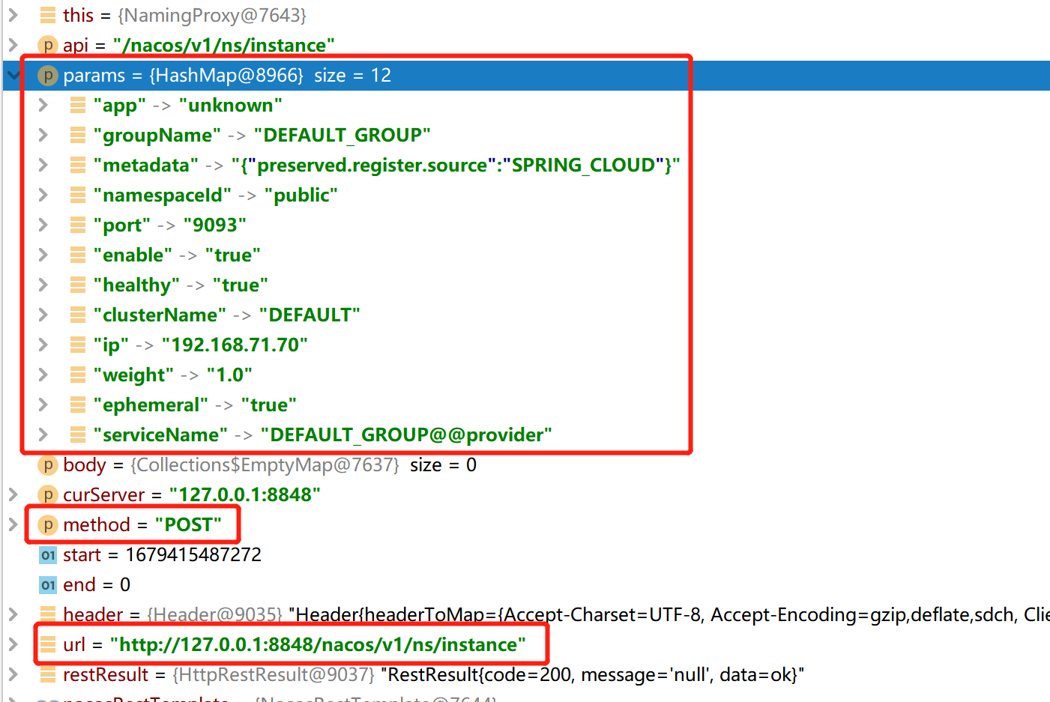The height and width of the screenshot is (702, 1050).
Task: Click the field icon beside 'this'
Action: (x=48, y=15)
